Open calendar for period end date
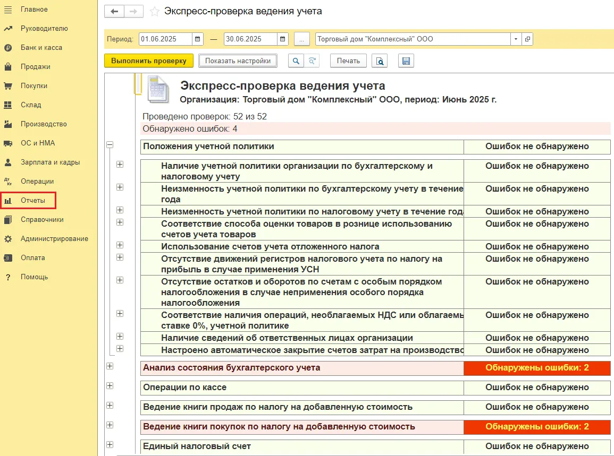Viewport: 614px width, 456px height. pyautogui.click(x=283, y=39)
